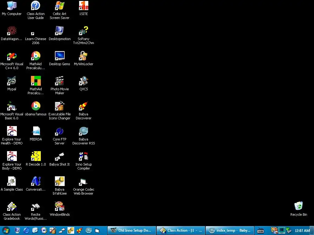This screenshot has height=235, width=314.
Task: Launch Microsoft Visual C++ 6.0 shortcut
Action: tap(12, 60)
